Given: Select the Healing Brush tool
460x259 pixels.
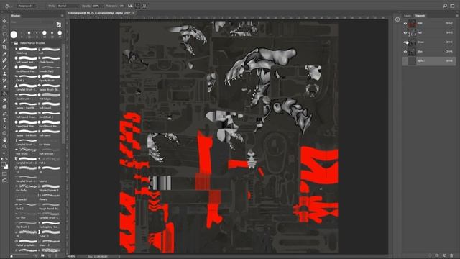Looking at the screenshot, I should [4, 60].
